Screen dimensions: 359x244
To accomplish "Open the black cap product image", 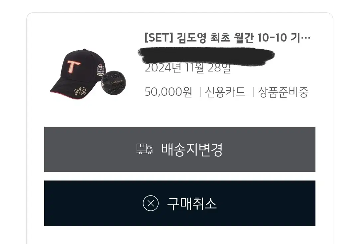I will point(77,73).
